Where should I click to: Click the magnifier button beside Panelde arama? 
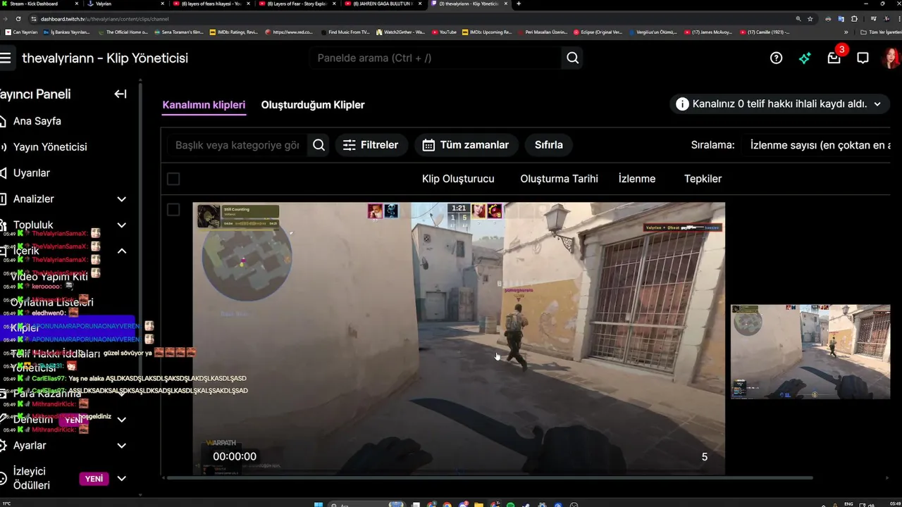[x=573, y=58]
